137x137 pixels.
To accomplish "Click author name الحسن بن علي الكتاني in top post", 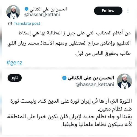I will click(x=48, y=9).
